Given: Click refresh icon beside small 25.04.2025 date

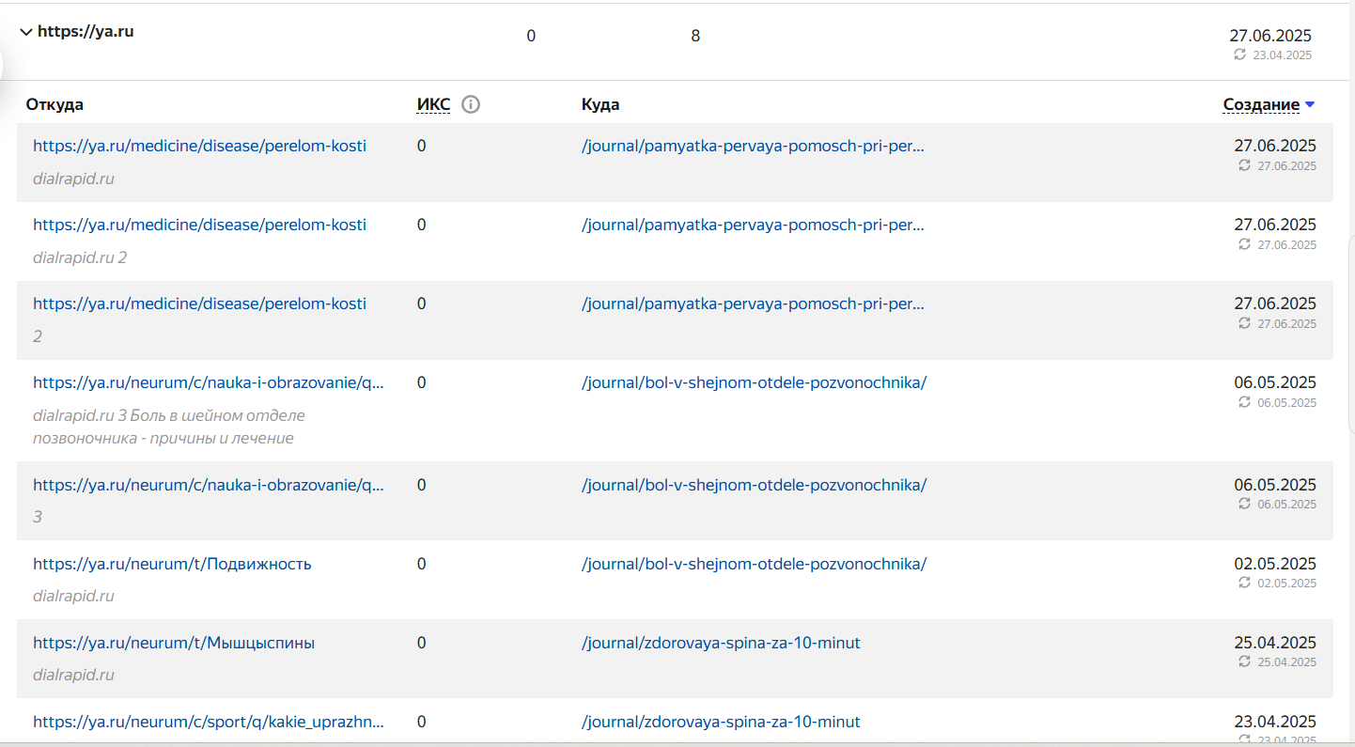Looking at the screenshot, I should click(x=1244, y=661).
